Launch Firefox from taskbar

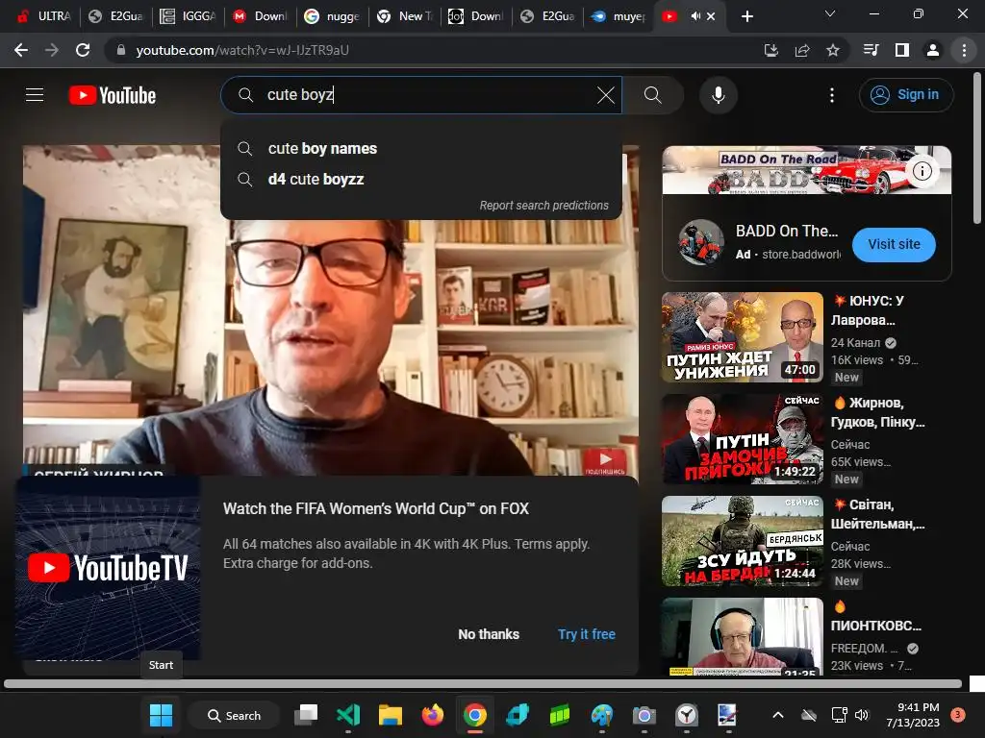[x=432, y=715]
